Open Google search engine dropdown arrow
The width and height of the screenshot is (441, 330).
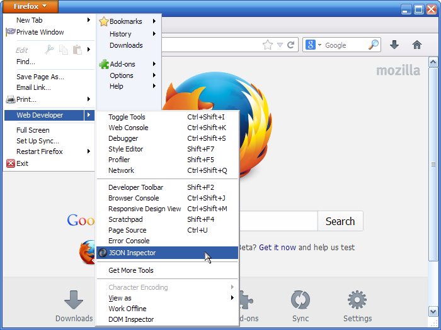pos(319,45)
